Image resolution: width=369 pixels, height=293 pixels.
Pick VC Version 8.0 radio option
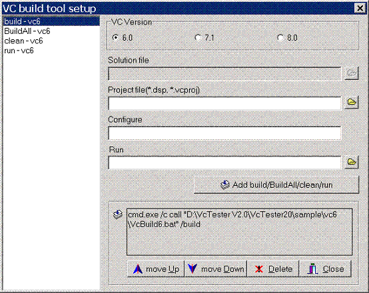(x=280, y=38)
